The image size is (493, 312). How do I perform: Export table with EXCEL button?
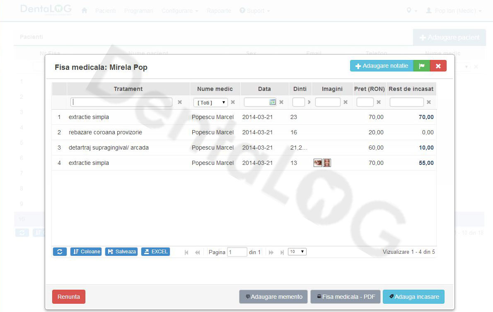156,252
